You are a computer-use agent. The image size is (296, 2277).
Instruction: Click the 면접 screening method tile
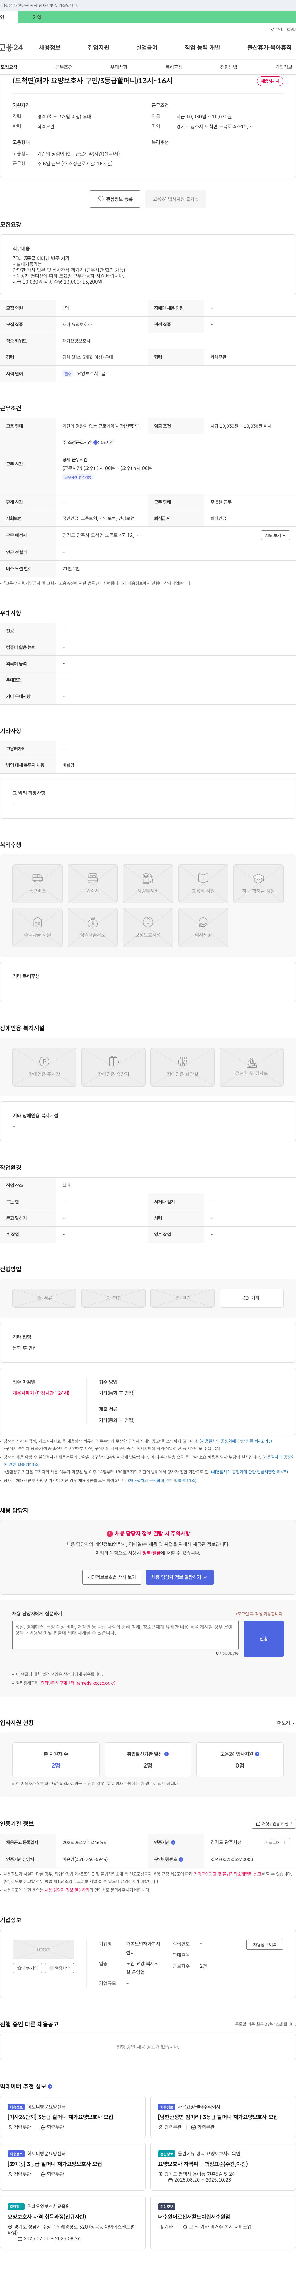[113, 1298]
